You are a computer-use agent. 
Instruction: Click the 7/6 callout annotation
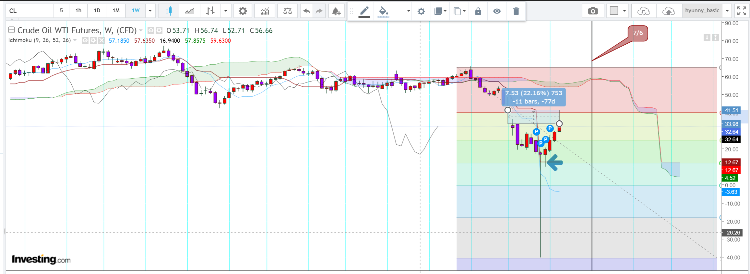637,33
